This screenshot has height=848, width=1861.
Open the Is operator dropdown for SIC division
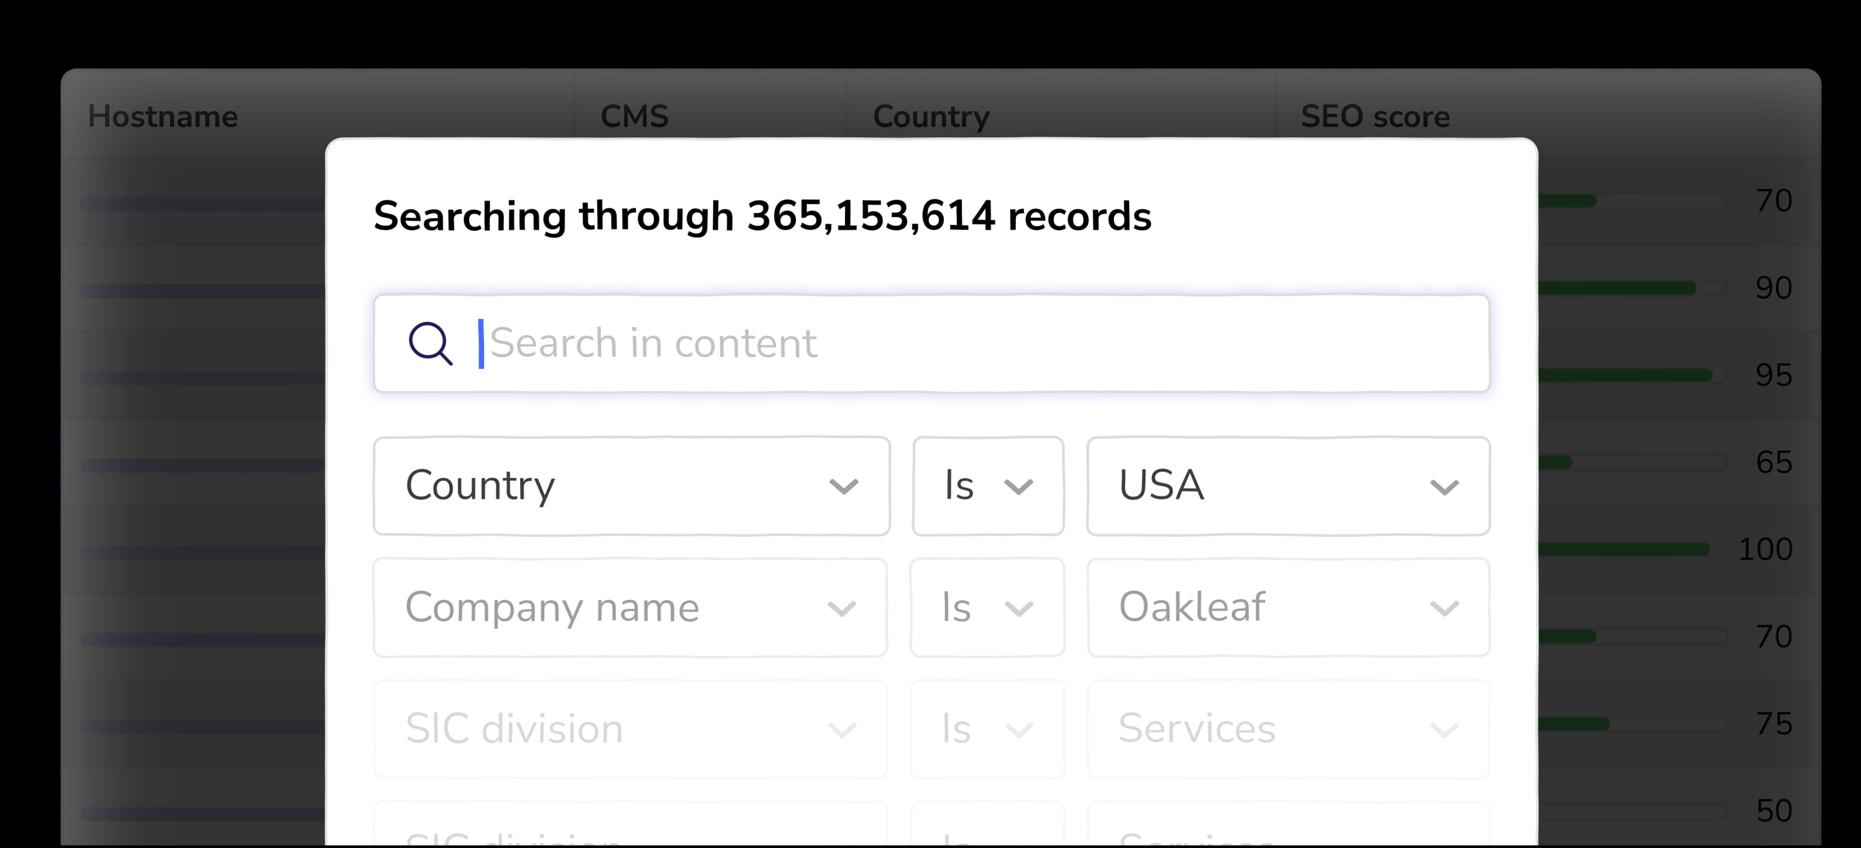987,729
